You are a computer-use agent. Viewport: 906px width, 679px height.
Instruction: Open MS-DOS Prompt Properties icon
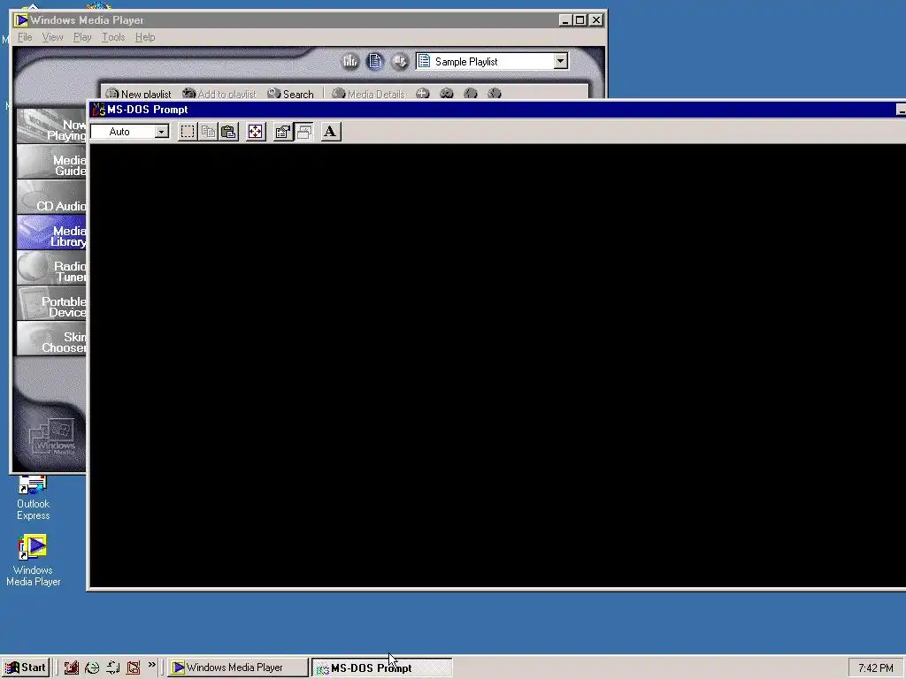[x=282, y=132]
